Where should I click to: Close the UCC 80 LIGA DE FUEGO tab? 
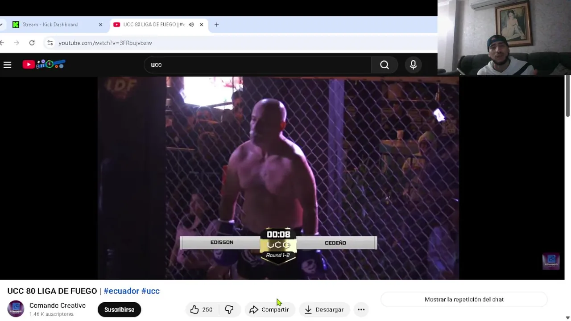pyautogui.click(x=201, y=25)
